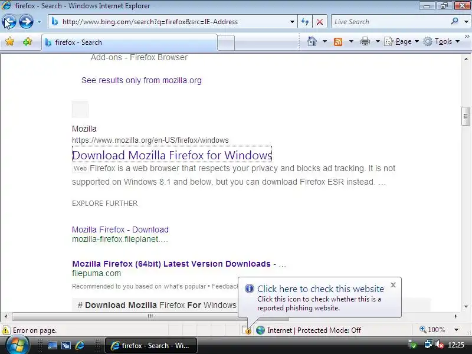Click the vertical scrollbar thumb
Screen dimensions: 472x354
[x=466, y=116]
